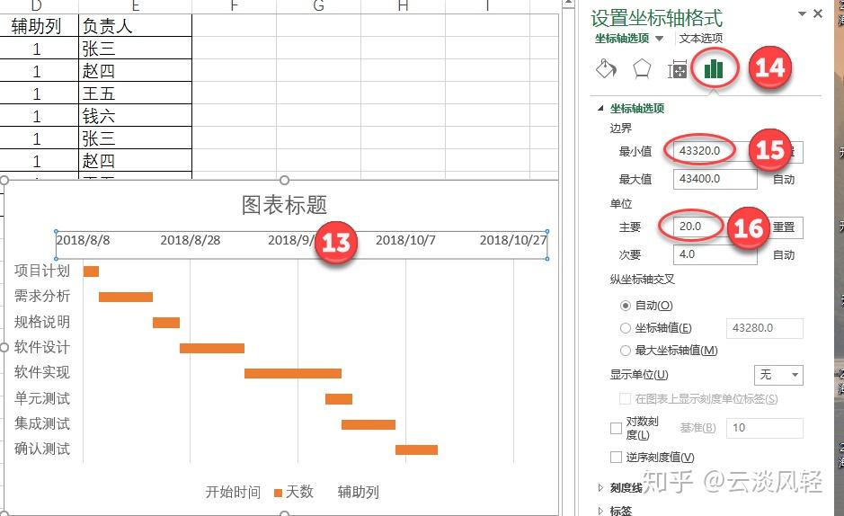Click the 开始时间 legend entry
The width and height of the screenshot is (844, 516).
tap(233, 492)
